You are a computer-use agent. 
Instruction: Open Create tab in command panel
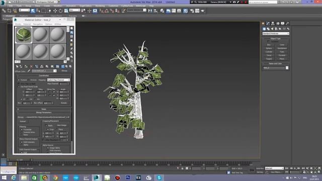coord(263,24)
